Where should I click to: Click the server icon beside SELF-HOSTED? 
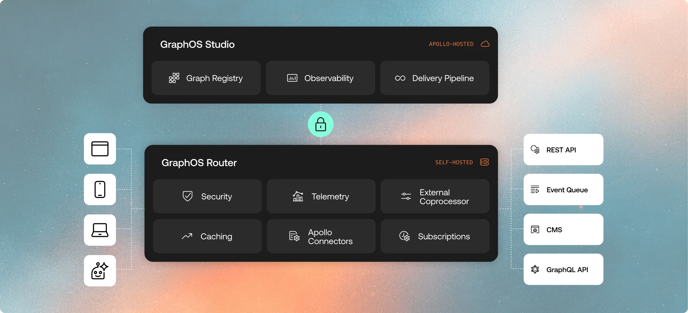pos(484,162)
